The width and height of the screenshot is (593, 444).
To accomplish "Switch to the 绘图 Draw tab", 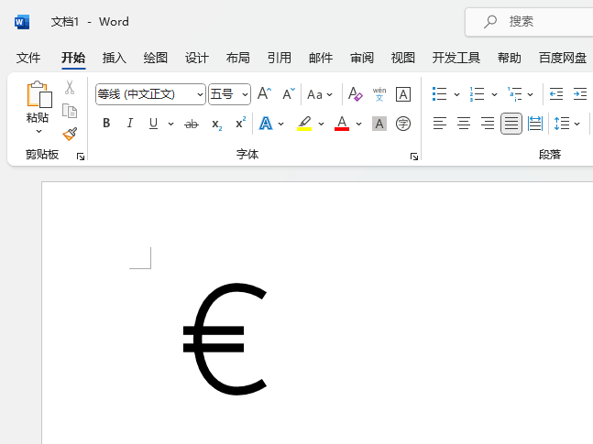I will (x=156, y=58).
